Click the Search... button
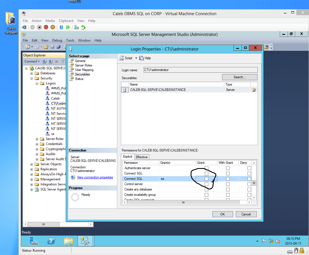309x255 pixels. pos(240,77)
